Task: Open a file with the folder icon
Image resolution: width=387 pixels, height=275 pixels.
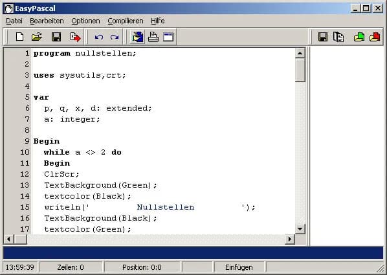Action: 37,37
